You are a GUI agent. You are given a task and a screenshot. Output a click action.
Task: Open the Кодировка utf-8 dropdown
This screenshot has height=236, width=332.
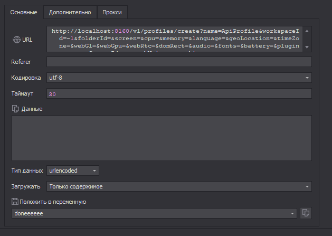click(179, 78)
